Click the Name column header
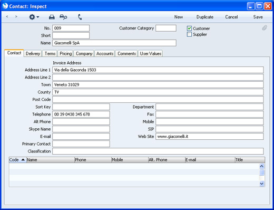Viewport: 274px width, 210px height. [51, 160]
